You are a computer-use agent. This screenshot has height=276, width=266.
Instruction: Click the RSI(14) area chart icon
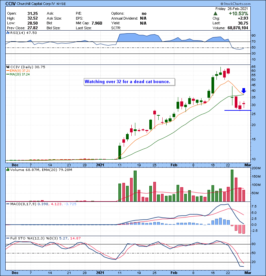8,33
